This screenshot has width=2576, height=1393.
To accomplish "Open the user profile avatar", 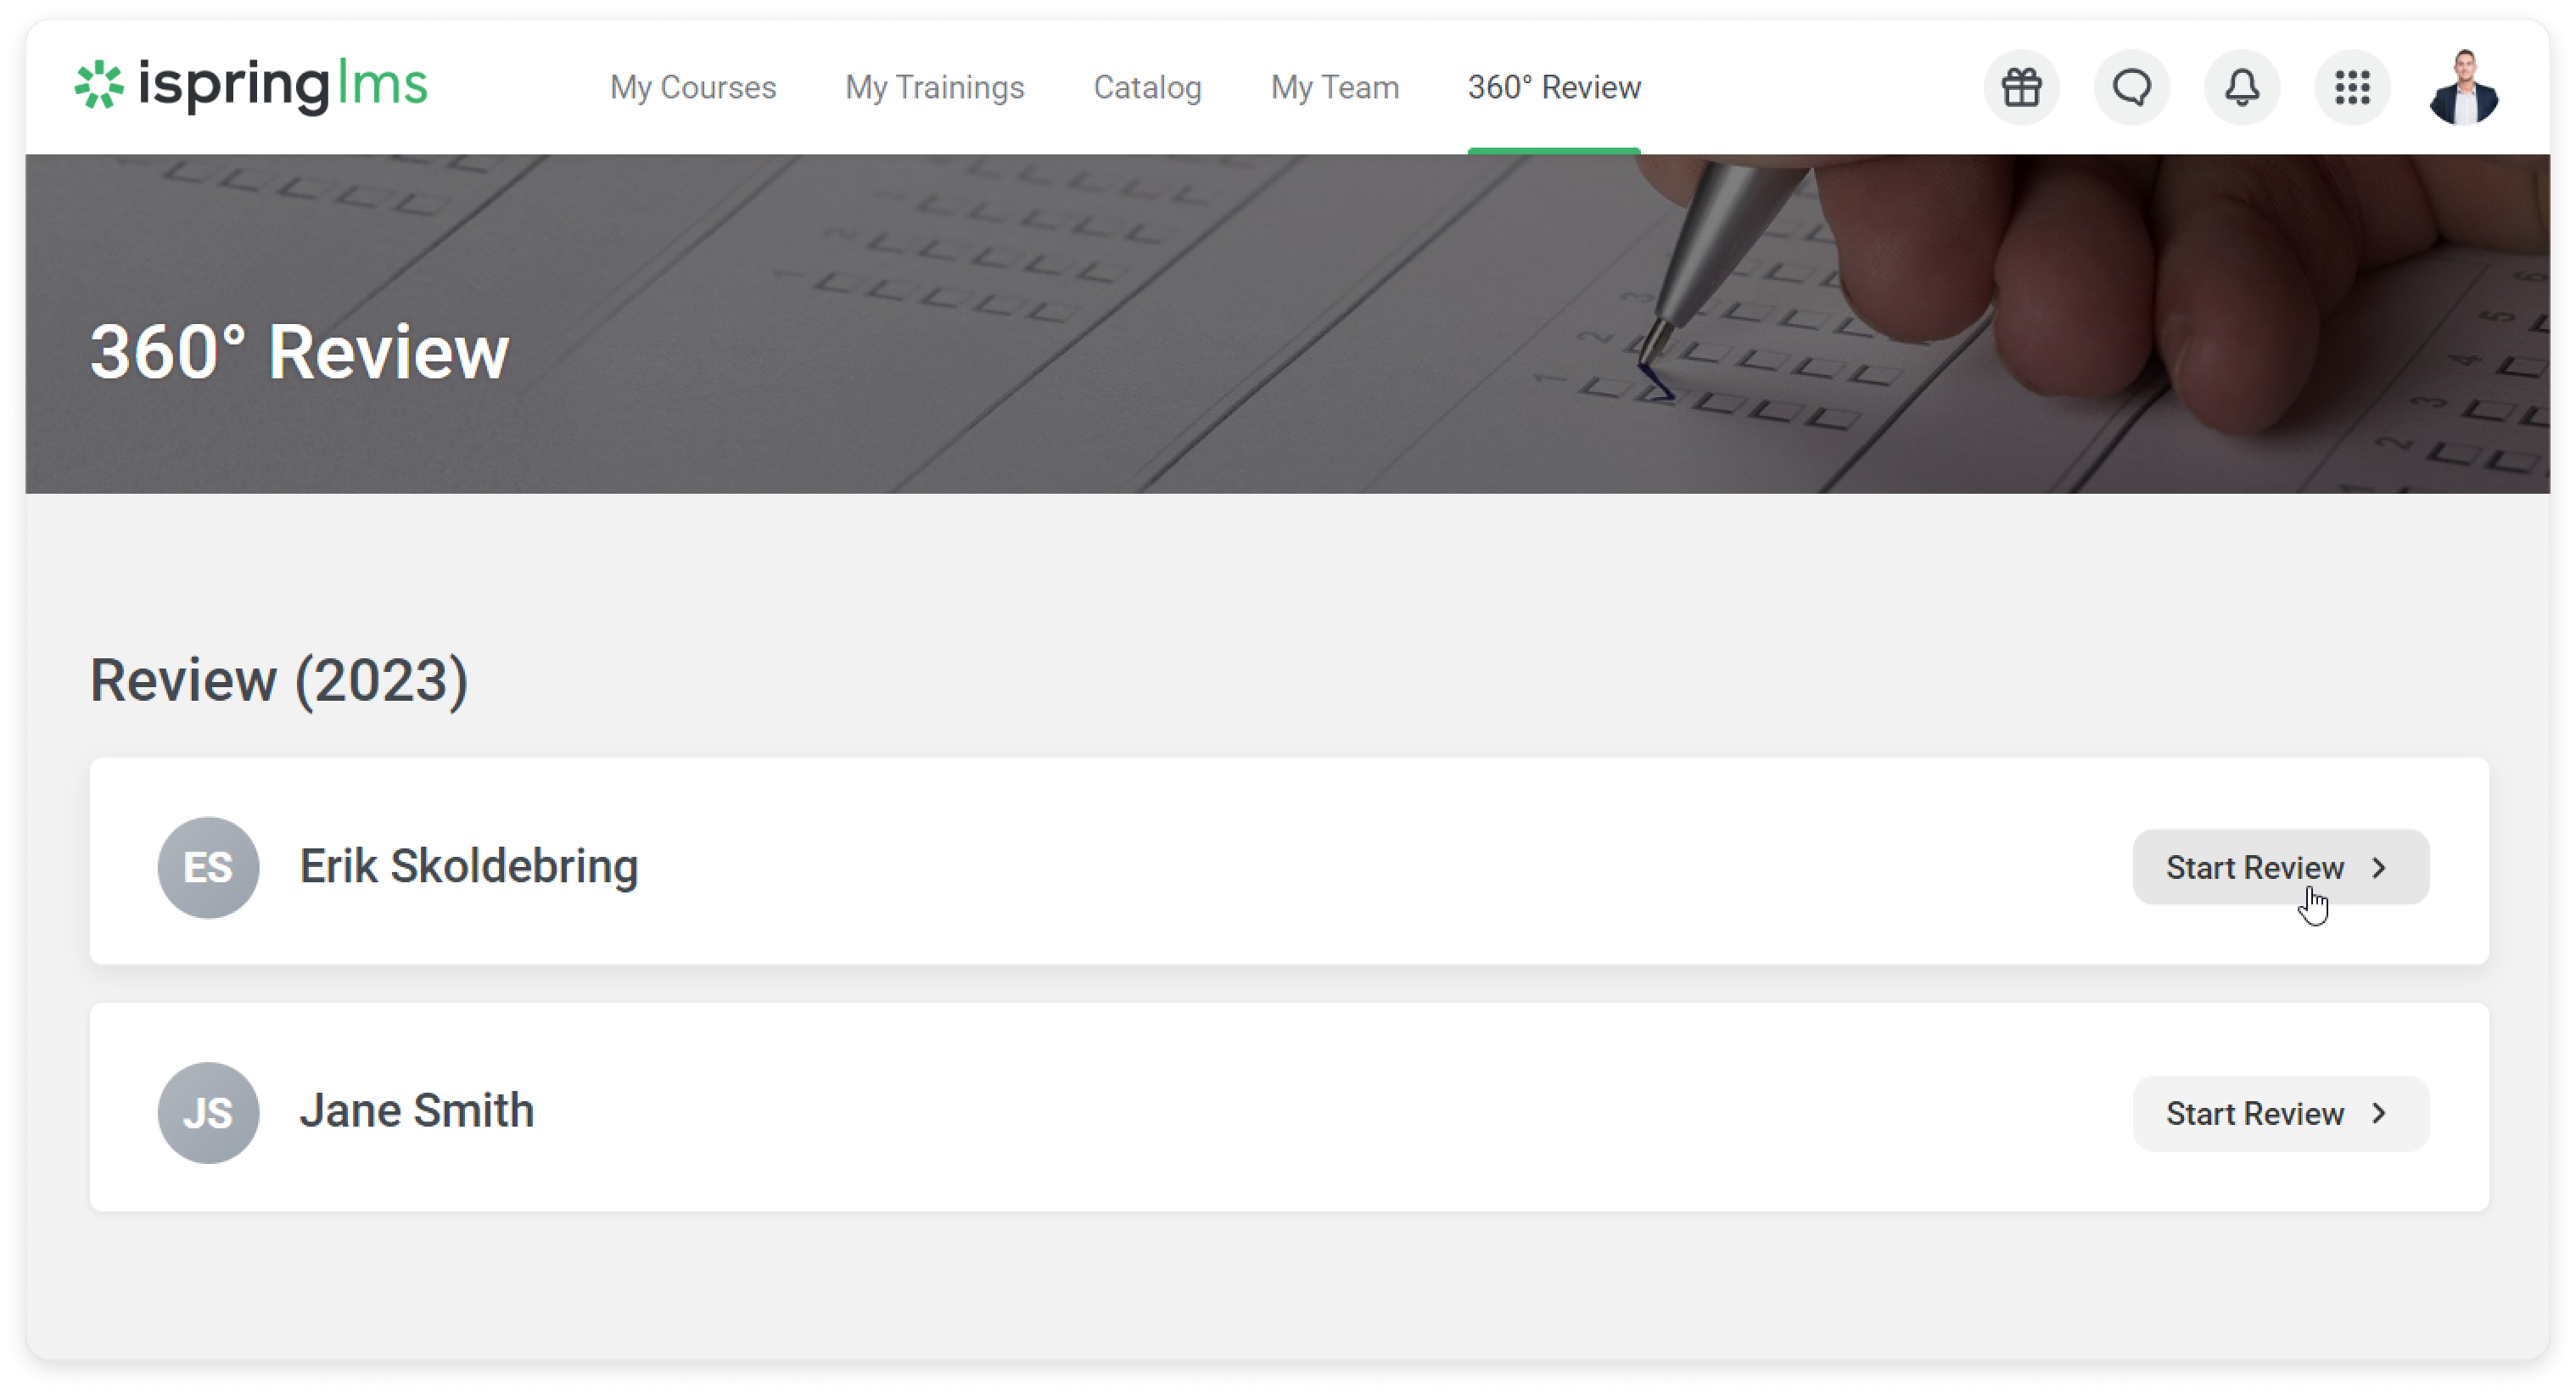I will click(x=2463, y=87).
